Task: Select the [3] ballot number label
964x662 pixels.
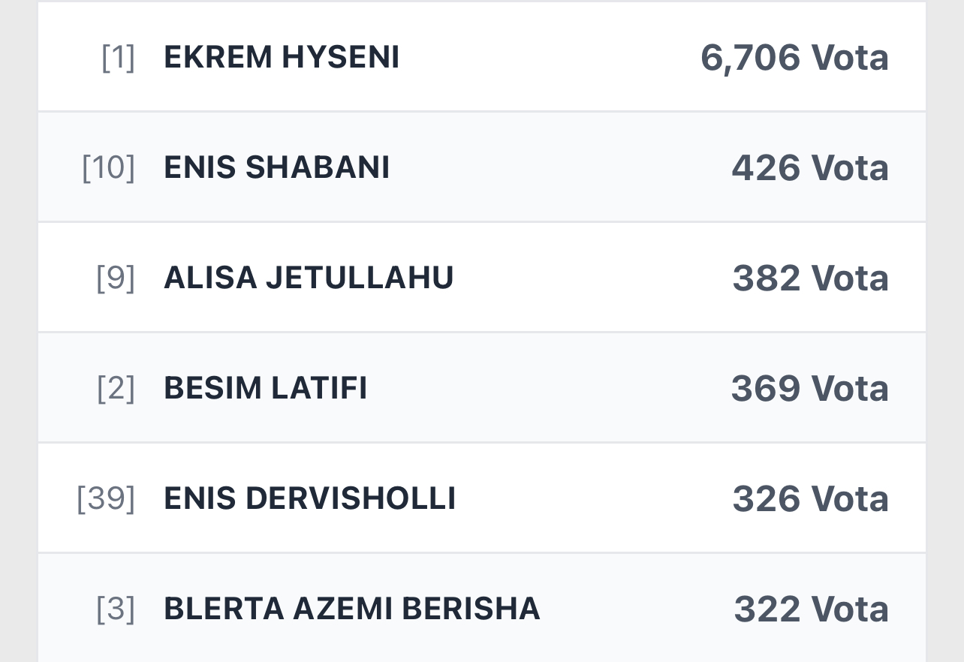Action: click(x=116, y=609)
